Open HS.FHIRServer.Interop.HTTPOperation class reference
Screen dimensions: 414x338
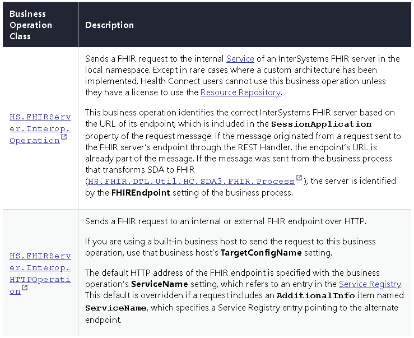click(40, 274)
